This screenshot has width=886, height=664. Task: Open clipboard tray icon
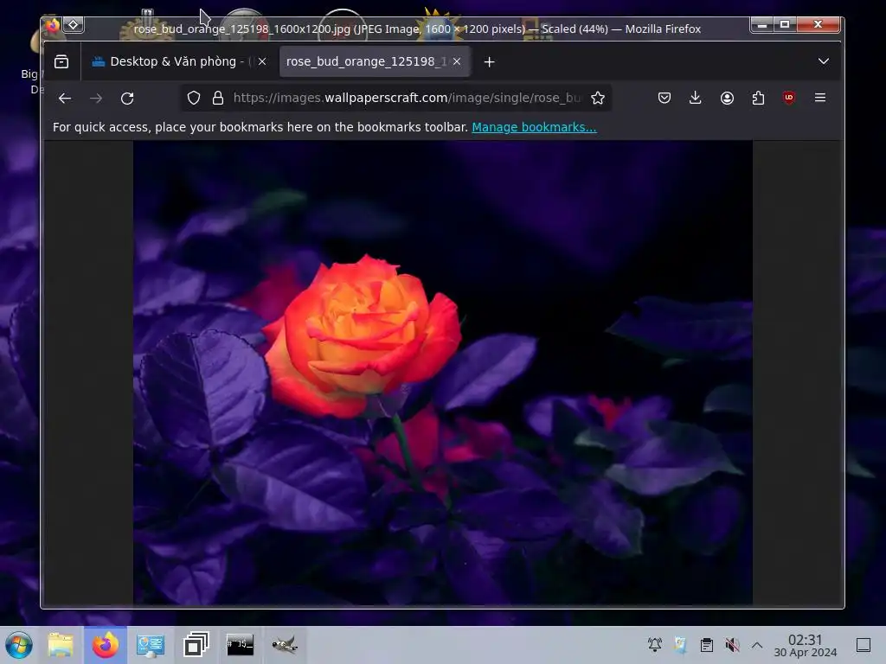[706, 645]
